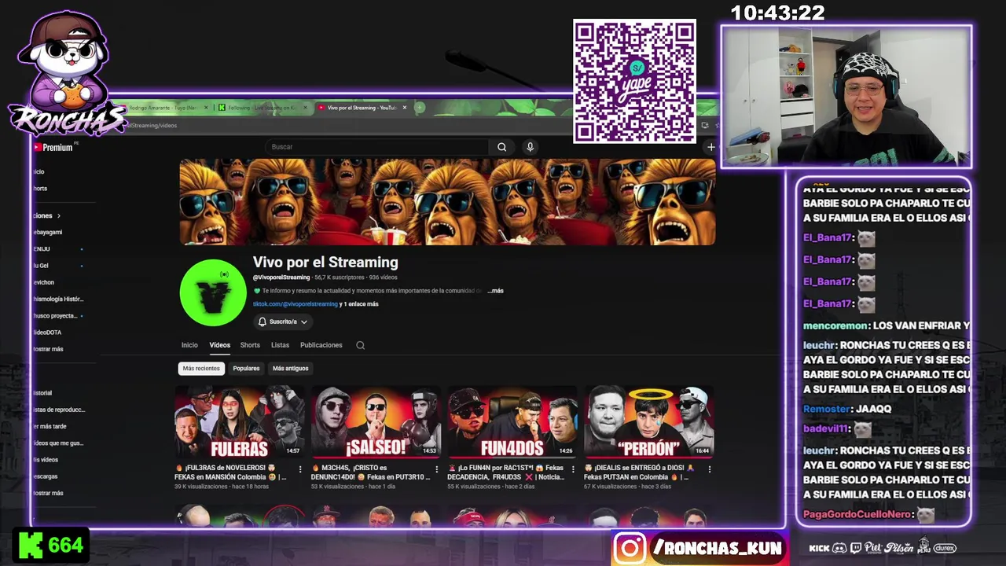Switch to the channel Listas tab

[280, 345]
